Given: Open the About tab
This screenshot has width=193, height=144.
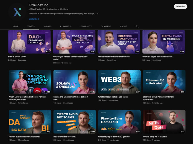Looking at the screenshot, I should tap(124, 26).
